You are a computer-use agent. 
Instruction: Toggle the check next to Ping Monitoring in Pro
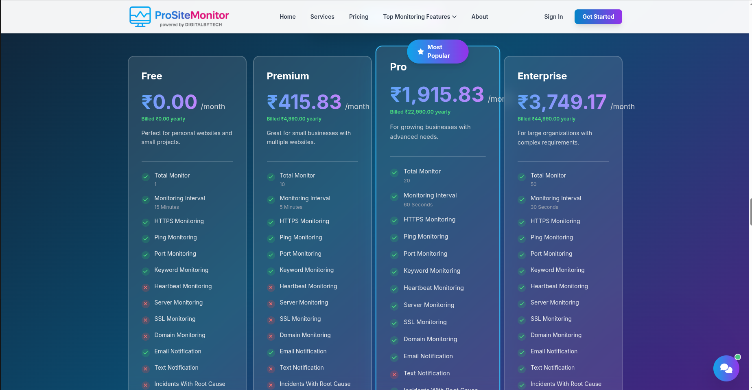pos(394,238)
